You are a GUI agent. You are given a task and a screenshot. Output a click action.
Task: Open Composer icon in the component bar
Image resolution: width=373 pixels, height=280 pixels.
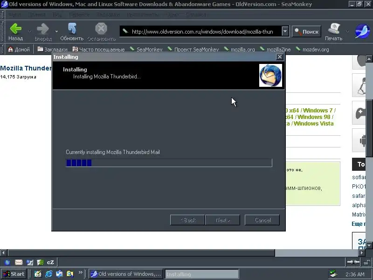coord(30,262)
